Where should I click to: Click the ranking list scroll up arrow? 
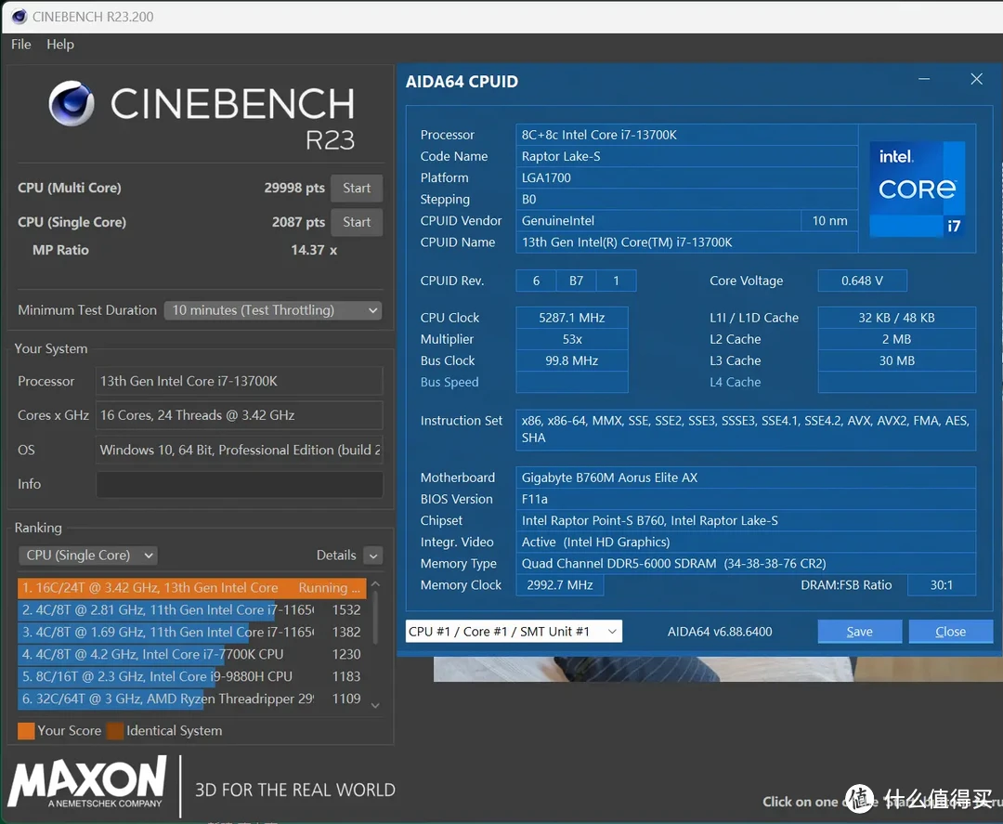coord(375,584)
